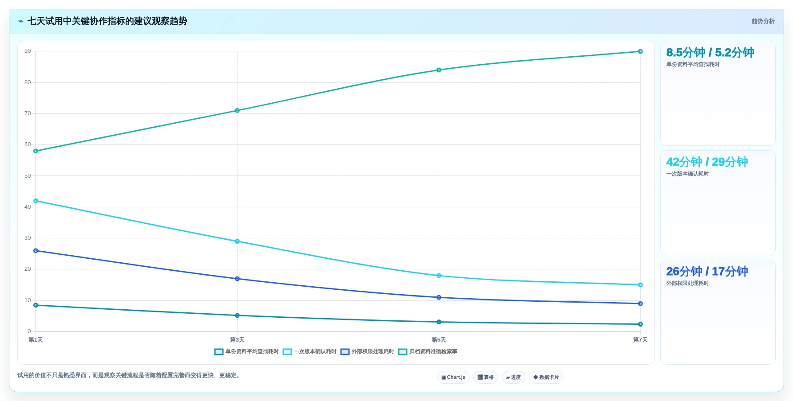Click 单份资料平均查找耗时 data point at 第1天
Viewport: 793px width, 401px height.
[36, 305]
